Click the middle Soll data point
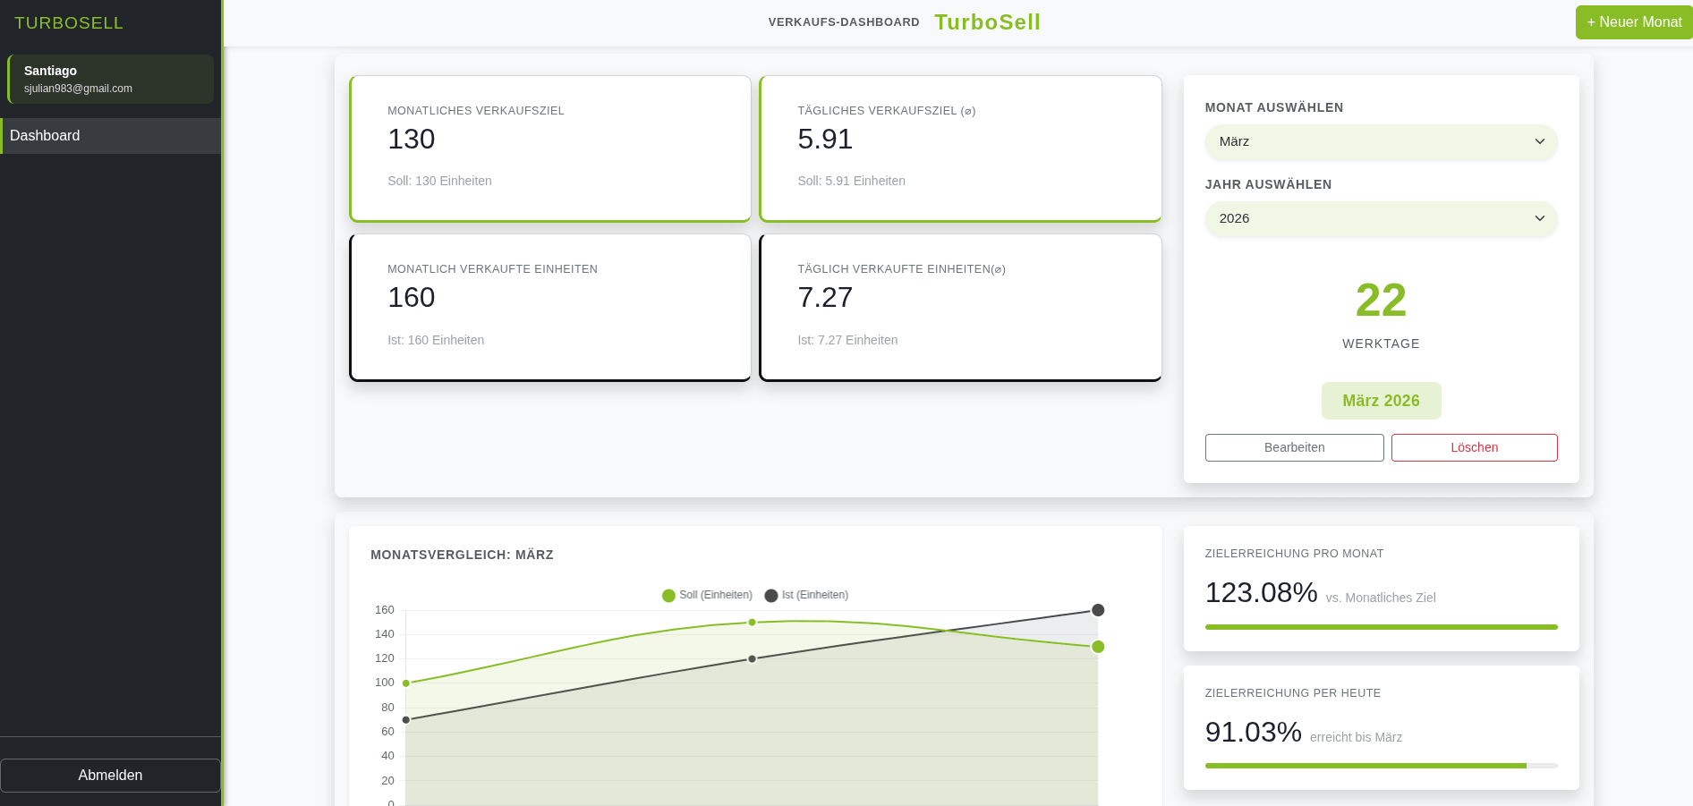This screenshot has width=1693, height=806. pyautogui.click(x=752, y=623)
